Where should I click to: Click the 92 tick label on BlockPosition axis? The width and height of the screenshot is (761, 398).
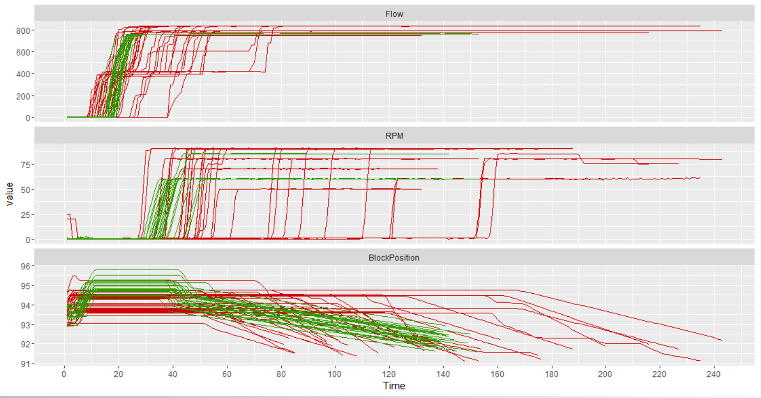pos(25,344)
